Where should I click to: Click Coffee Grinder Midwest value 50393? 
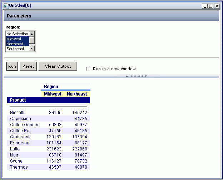pos(55,125)
